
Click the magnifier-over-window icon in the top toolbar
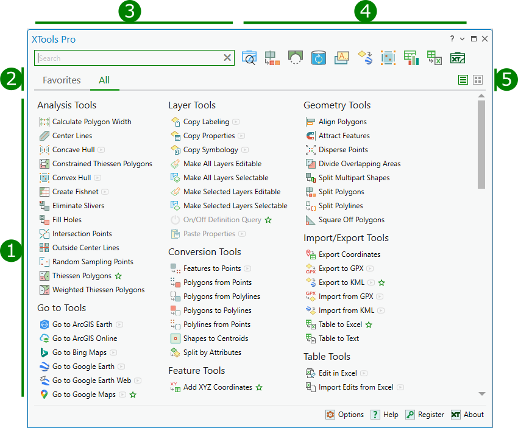point(249,58)
